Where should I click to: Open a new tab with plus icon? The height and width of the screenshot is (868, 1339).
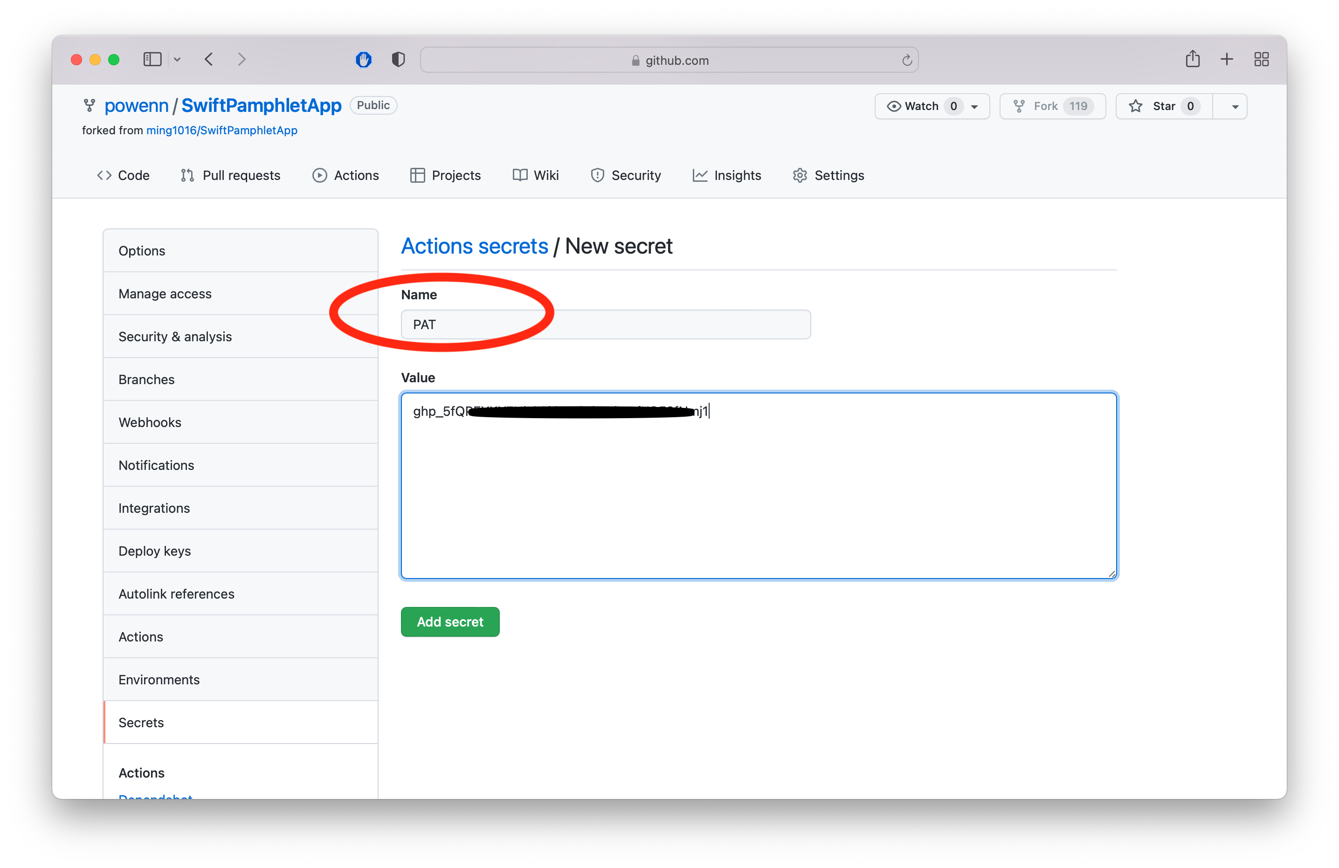click(1227, 59)
